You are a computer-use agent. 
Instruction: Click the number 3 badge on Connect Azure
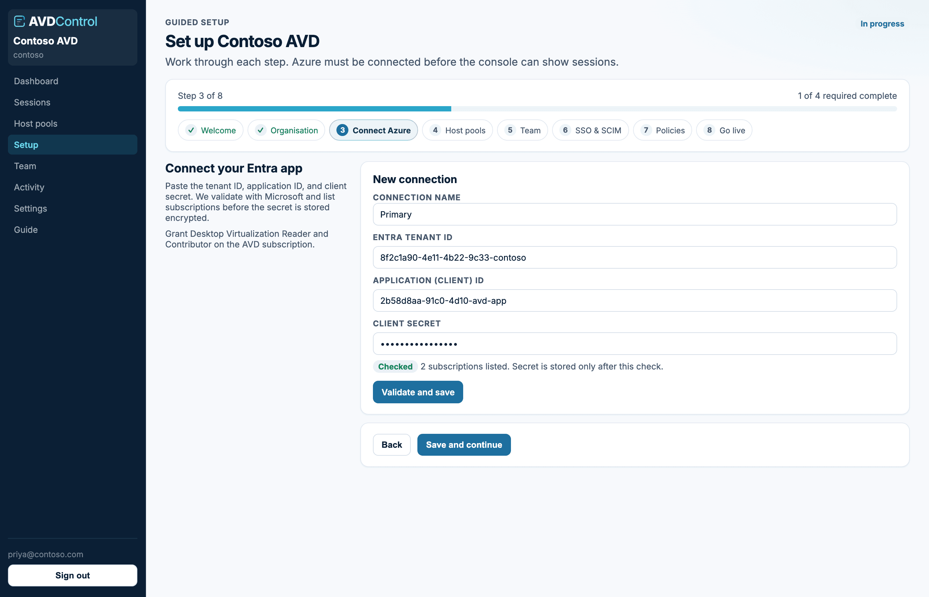[342, 130]
